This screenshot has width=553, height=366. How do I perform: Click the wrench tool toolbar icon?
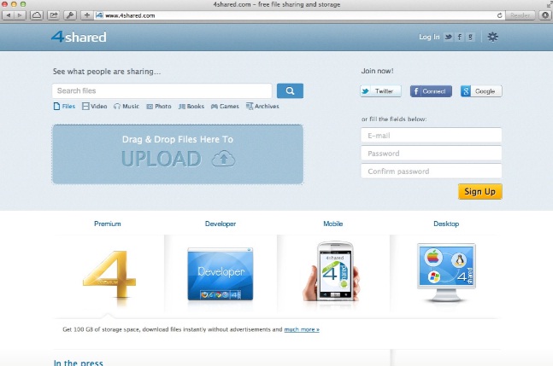70,15
